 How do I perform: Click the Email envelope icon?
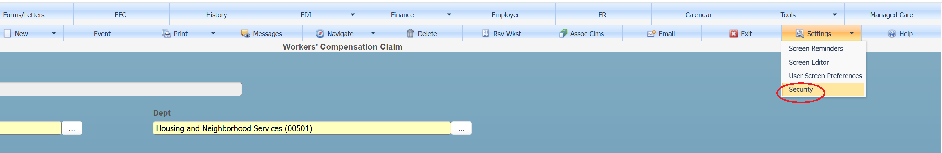coord(651,34)
